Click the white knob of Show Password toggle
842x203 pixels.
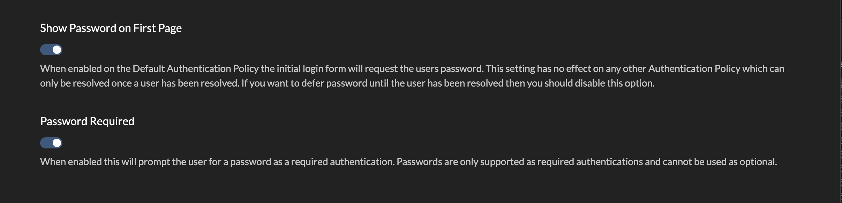point(57,50)
